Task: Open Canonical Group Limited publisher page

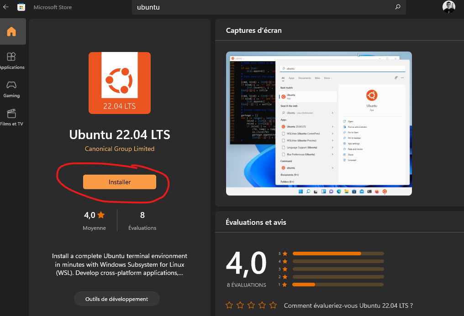Action: pyautogui.click(x=120, y=149)
